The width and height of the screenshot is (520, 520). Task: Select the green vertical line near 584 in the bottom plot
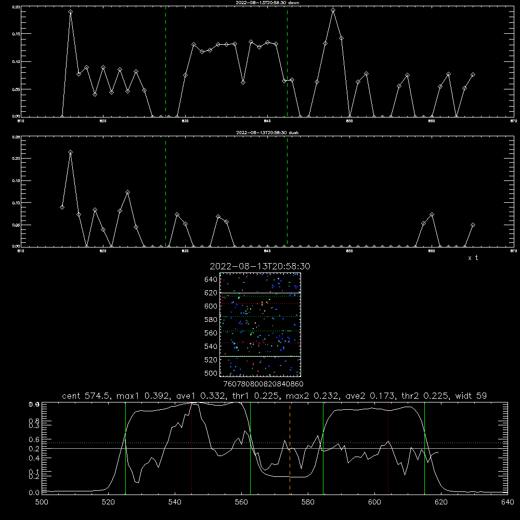(323, 448)
